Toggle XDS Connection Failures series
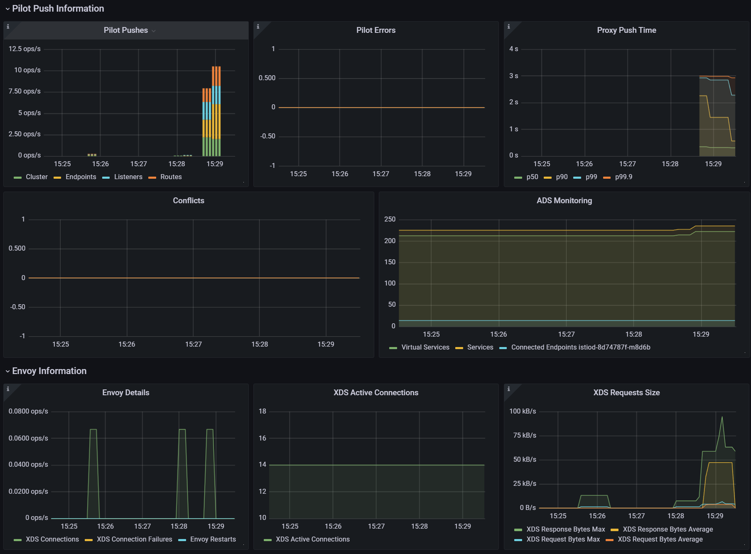751x554 pixels. coord(135,539)
